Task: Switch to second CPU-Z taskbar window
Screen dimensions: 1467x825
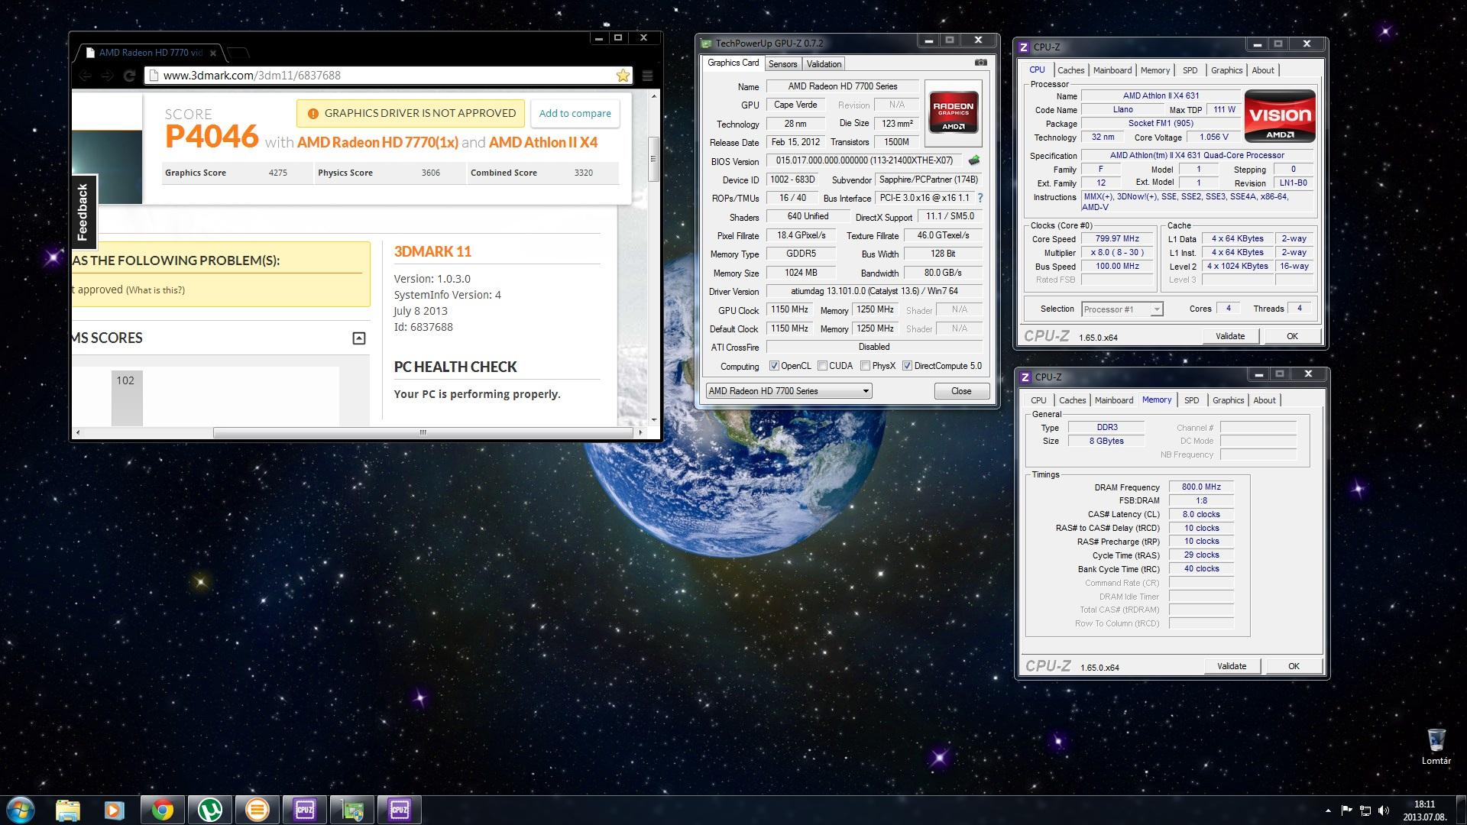Action: click(x=400, y=810)
